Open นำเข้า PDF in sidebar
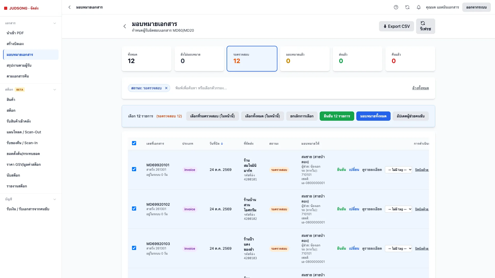The height and width of the screenshot is (278, 495). pyautogui.click(x=31, y=33)
